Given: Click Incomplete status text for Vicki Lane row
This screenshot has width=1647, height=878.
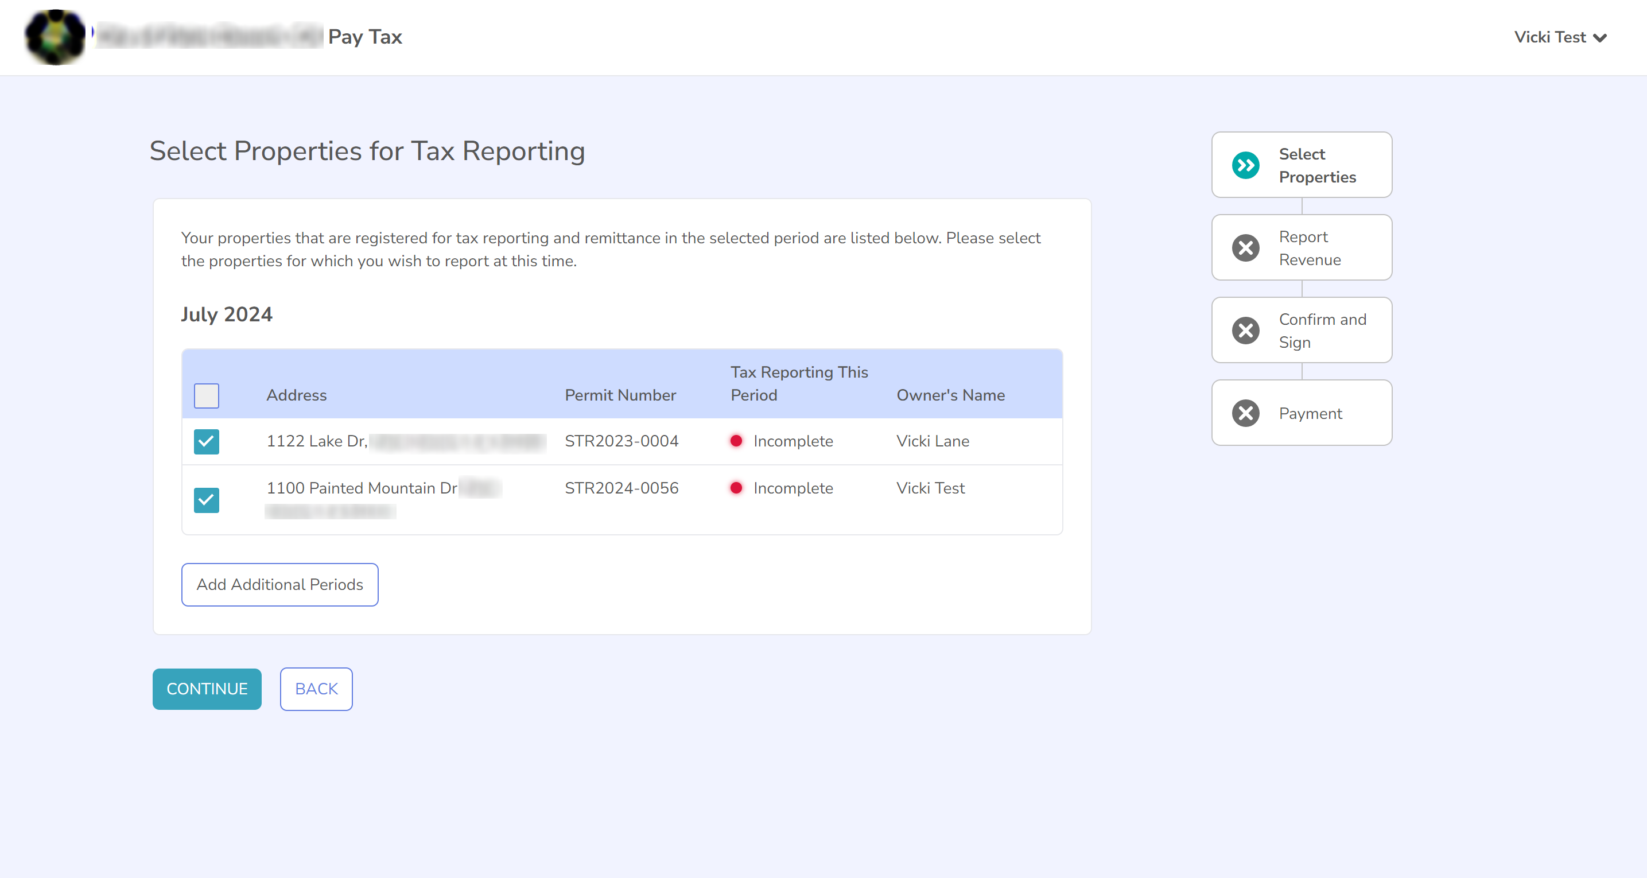Looking at the screenshot, I should [793, 441].
